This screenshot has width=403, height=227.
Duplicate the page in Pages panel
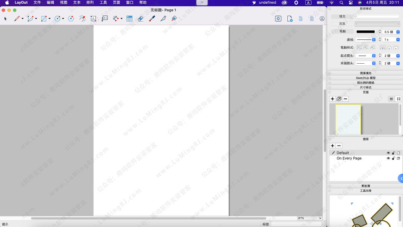tap(339, 99)
